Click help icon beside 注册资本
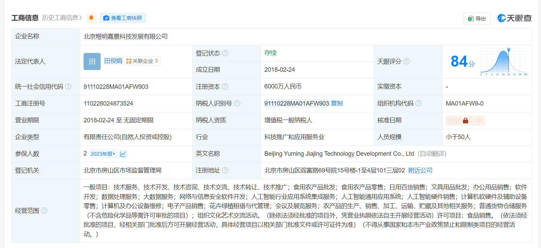The image size is (541, 248). point(225,86)
